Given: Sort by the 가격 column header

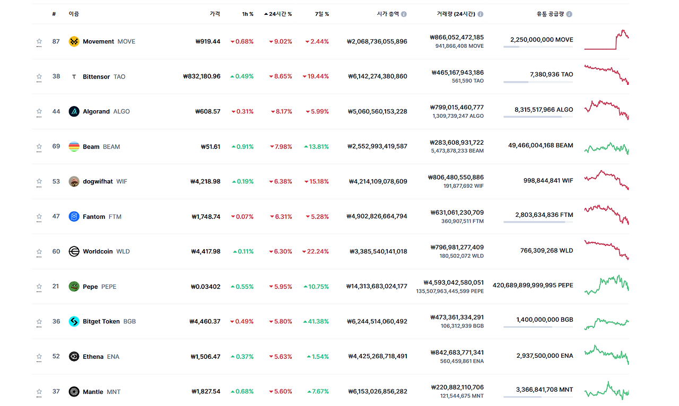Looking at the screenshot, I should coord(215,14).
